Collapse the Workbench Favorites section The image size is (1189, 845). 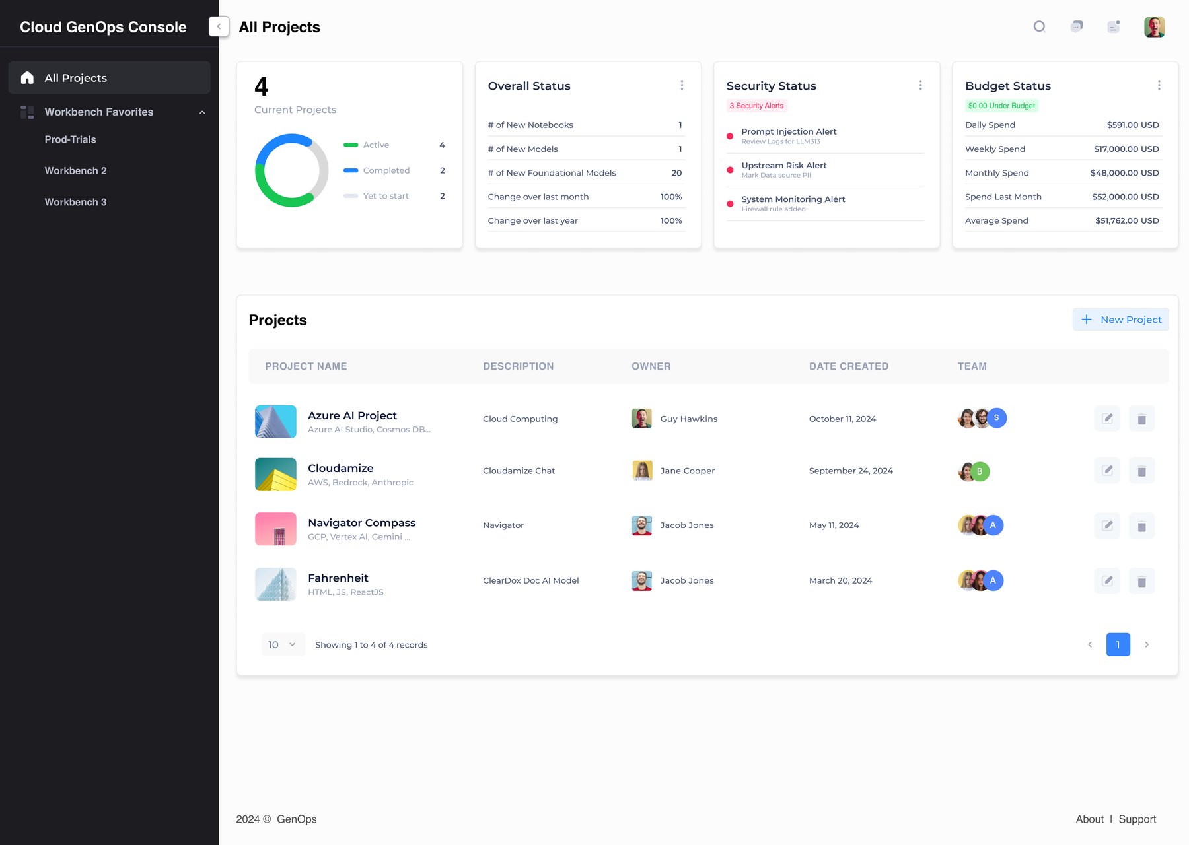click(x=202, y=112)
